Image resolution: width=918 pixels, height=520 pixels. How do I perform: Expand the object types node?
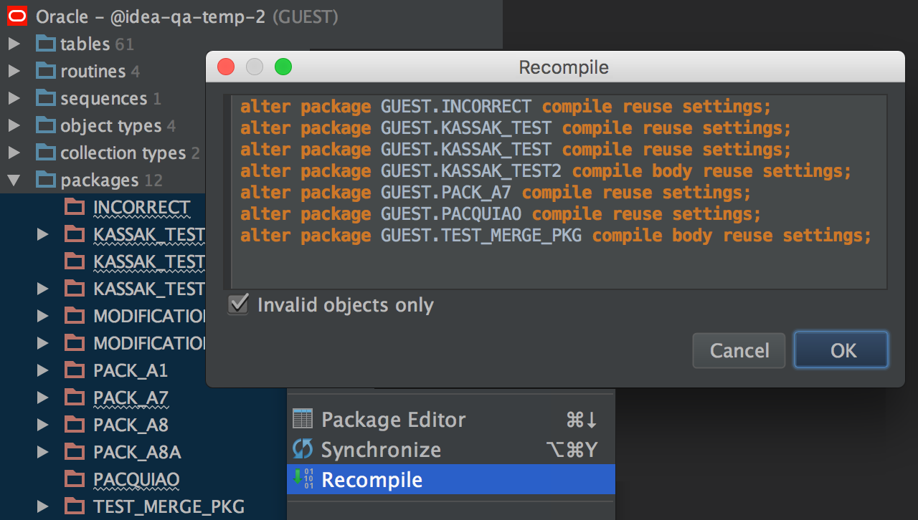pyautogui.click(x=14, y=125)
